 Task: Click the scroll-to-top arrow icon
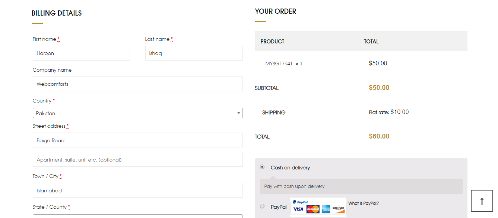click(x=482, y=201)
